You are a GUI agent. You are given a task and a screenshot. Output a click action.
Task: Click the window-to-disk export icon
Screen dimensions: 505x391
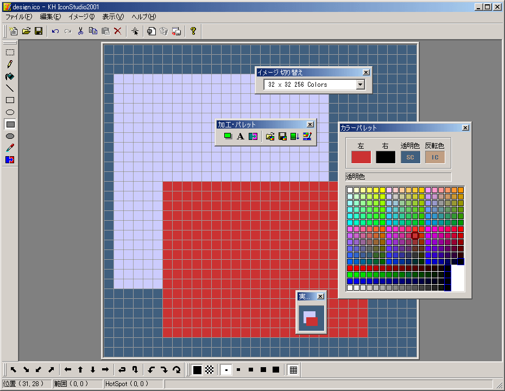(x=176, y=31)
